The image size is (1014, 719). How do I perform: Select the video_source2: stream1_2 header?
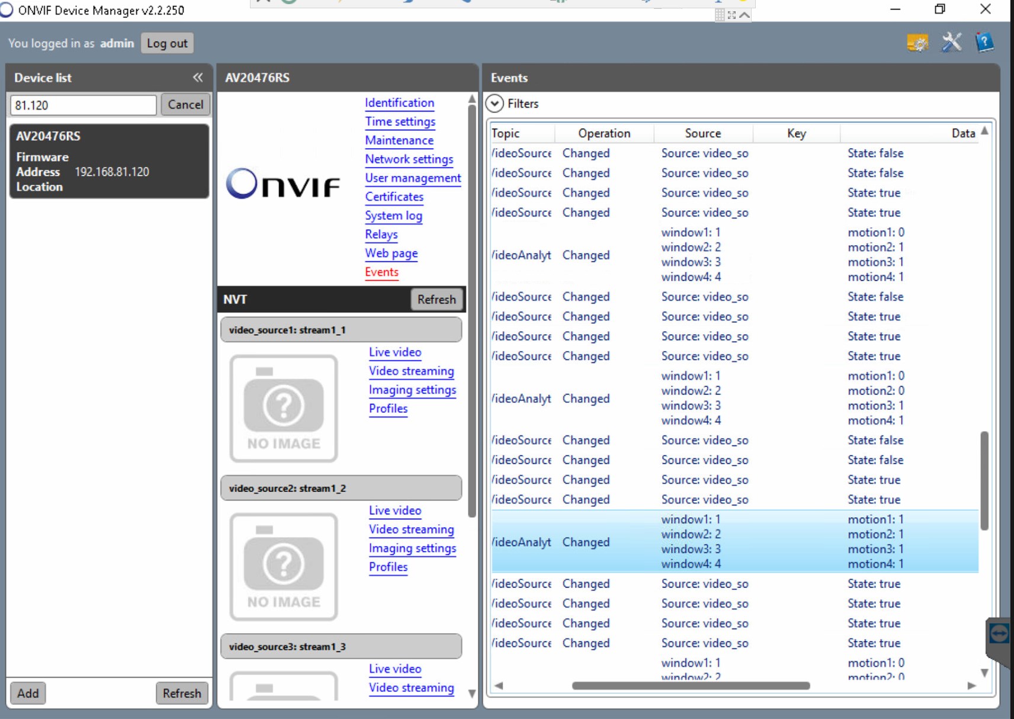click(341, 488)
